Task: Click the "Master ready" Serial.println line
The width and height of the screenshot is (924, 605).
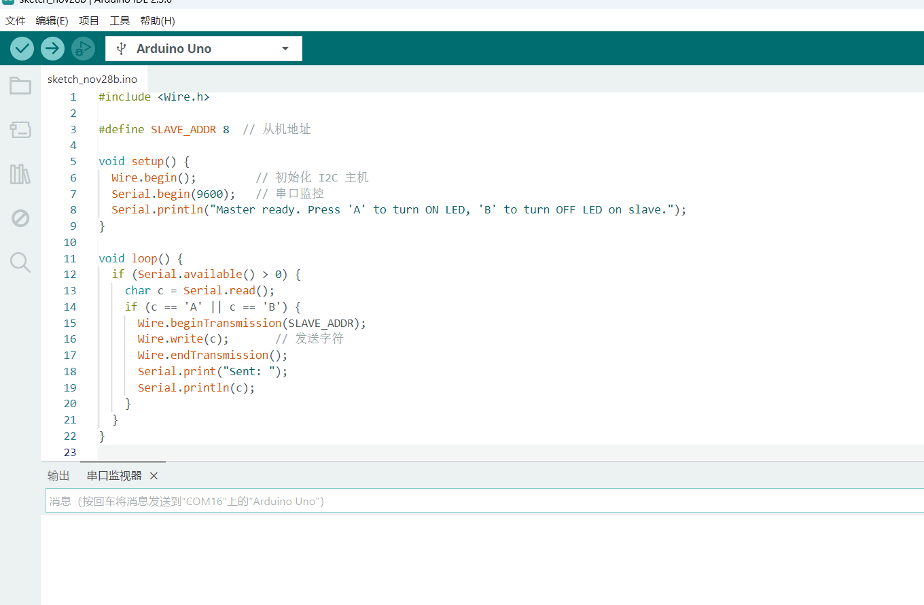Action: click(x=399, y=210)
